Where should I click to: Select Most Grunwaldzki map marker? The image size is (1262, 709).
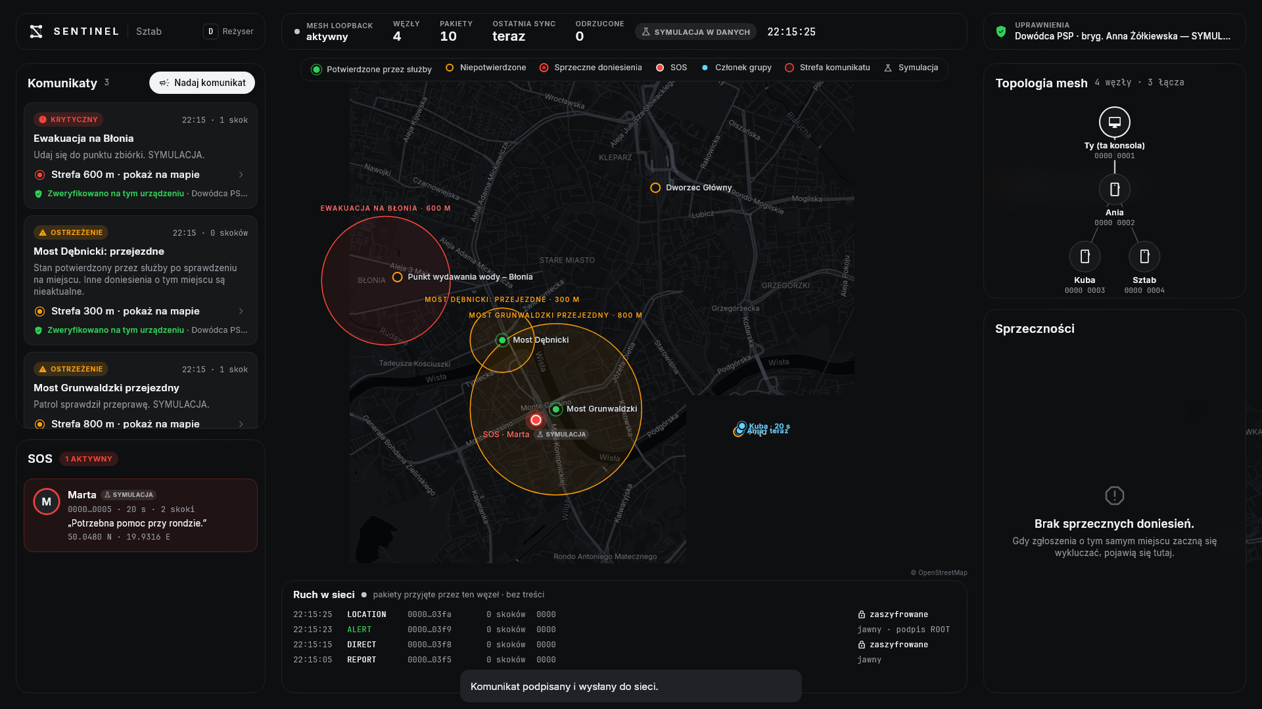[556, 410]
